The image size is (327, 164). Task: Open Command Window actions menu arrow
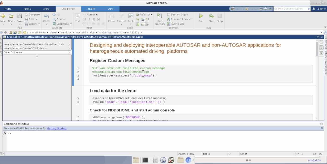coord(322,124)
